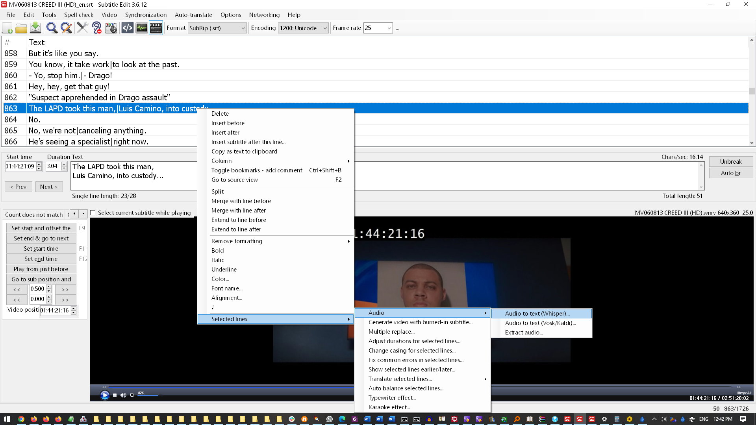Open the visual sync tool
756x425 pixels.
click(x=111, y=28)
